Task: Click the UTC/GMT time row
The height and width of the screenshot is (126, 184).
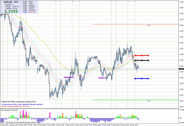Action: pos(29,10)
